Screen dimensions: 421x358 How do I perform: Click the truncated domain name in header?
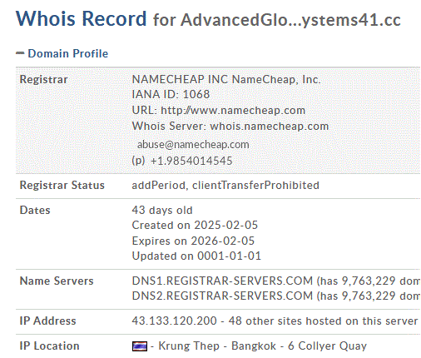[290, 20]
